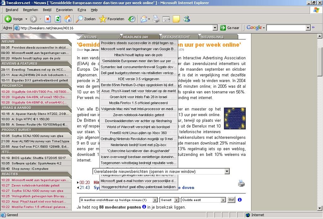This screenshot has height=219, width=323.
Task: Click the messenger people icon
Action: [187, 19]
